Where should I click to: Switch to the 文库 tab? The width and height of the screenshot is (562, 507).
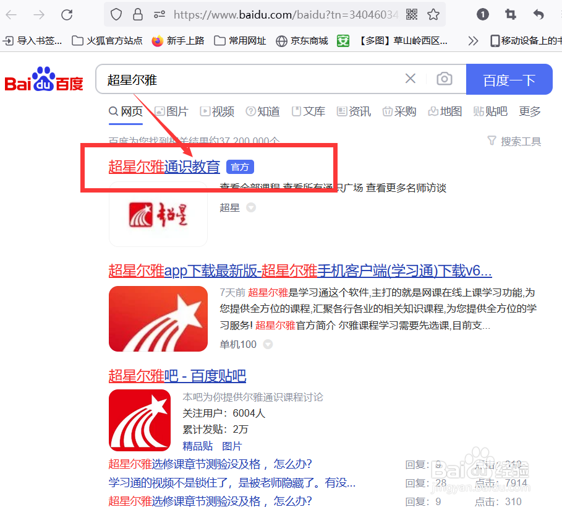tap(309, 111)
